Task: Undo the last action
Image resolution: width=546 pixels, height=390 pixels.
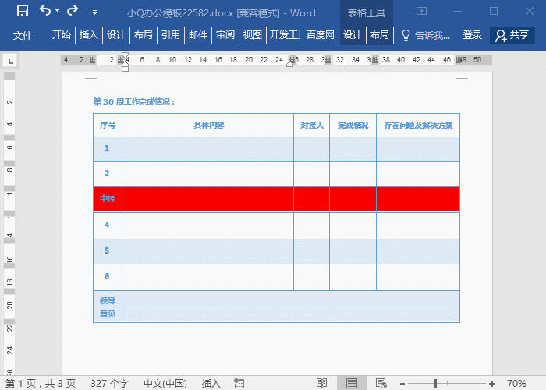Action: pos(45,11)
